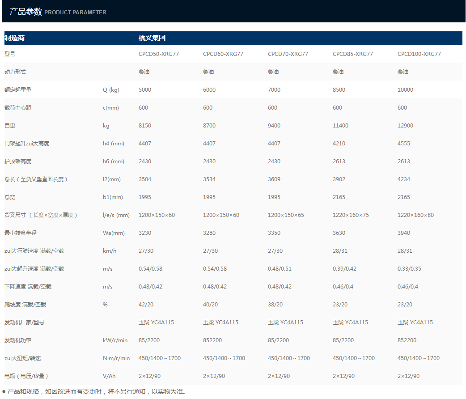Select model CPCD100-XRG77
Screen dimensions: 466x399
[x=419, y=54]
